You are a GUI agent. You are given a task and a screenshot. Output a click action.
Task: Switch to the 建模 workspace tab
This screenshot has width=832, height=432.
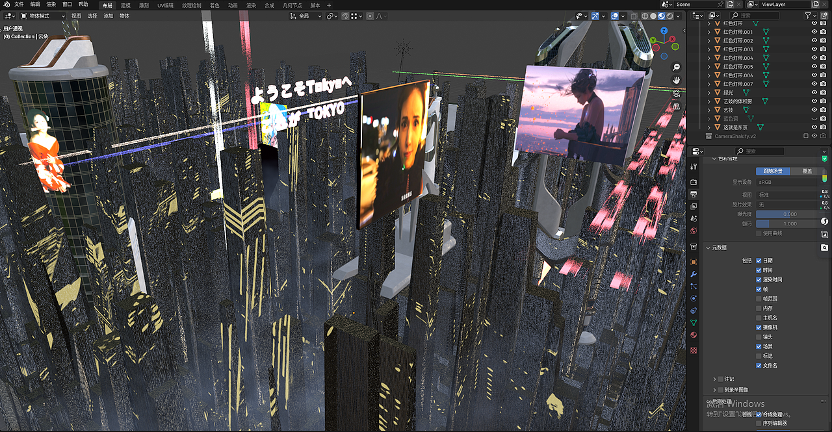click(126, 5)
